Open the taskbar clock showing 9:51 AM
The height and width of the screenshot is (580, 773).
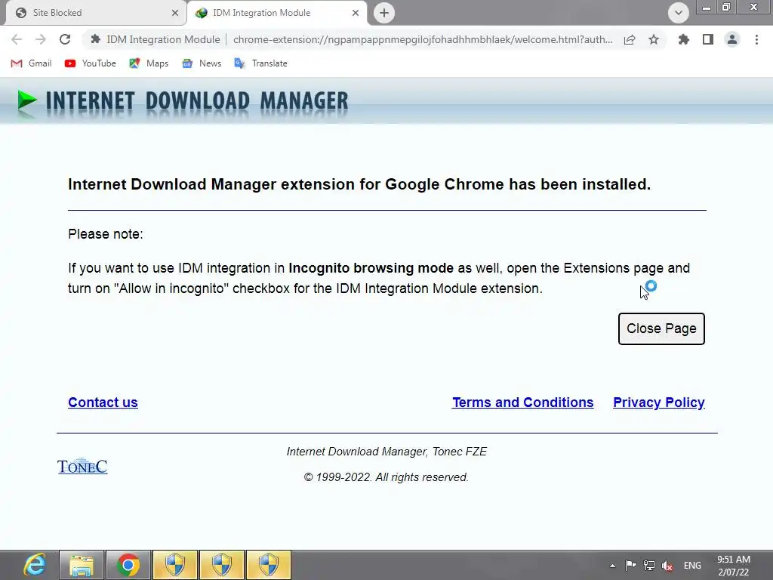[x=734, y=566]
